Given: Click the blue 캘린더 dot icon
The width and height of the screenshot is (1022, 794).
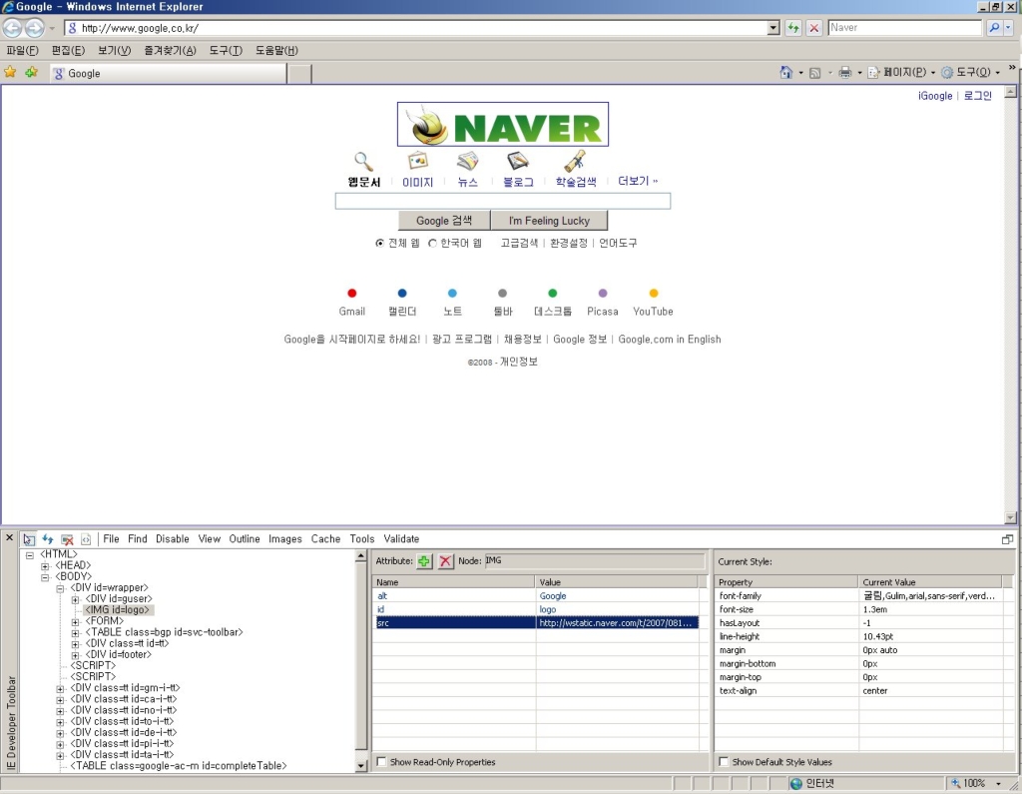Looking at the screenshot, I should tap(402, 293).
